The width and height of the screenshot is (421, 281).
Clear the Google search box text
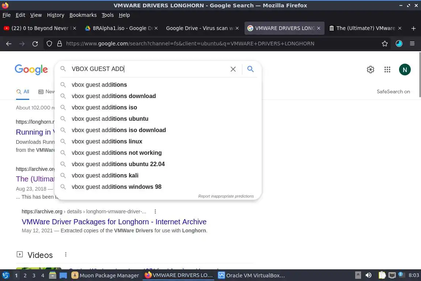coord(233,69)
